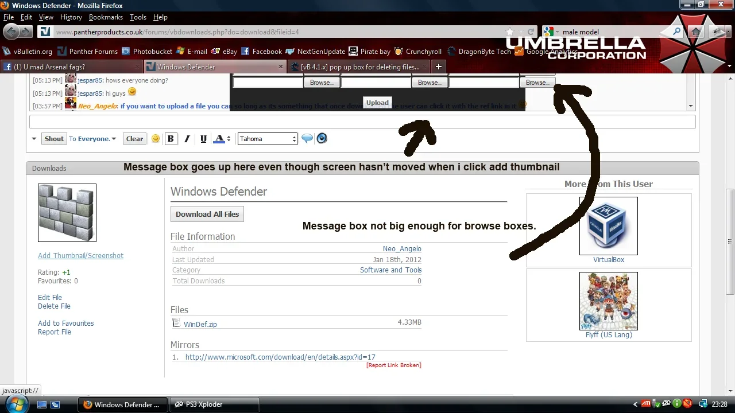Click the globe icon in the shout toolbar
735x413 pixels.
[x=322, y=138]
